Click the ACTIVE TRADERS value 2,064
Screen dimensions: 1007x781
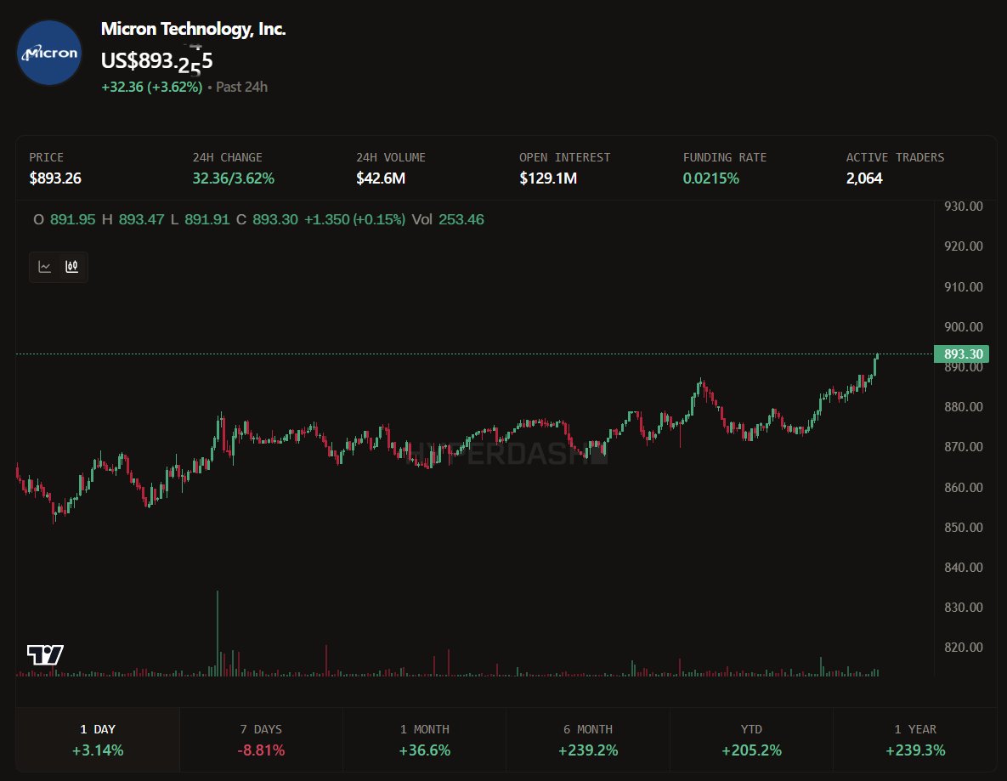point(864,178)
